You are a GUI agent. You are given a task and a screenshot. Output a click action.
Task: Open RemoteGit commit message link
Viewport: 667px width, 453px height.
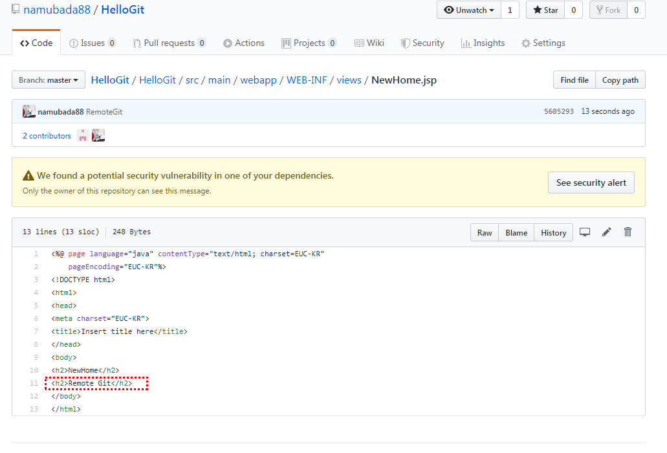pos(104,112)
